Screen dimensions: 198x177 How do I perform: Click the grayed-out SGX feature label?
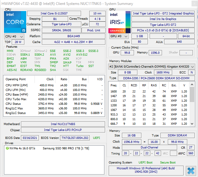pos(66,70)
